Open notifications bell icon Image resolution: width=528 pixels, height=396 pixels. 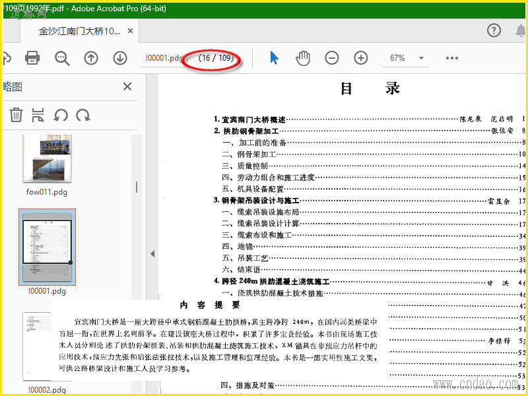point(521,30)
